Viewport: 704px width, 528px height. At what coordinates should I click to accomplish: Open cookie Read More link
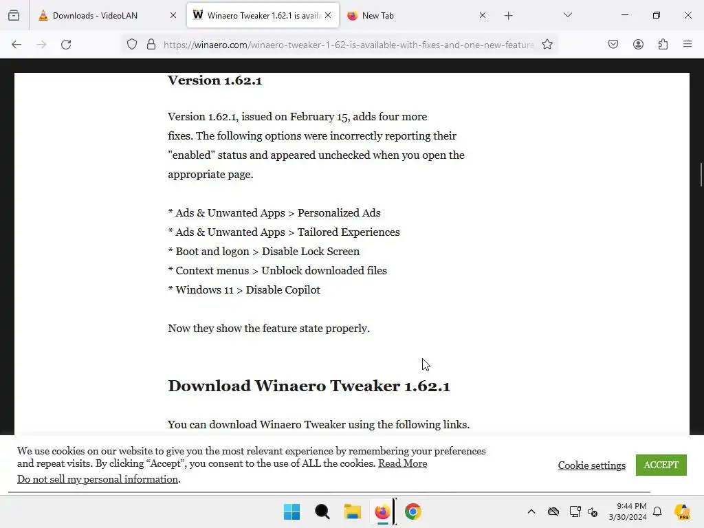(402, 463)
